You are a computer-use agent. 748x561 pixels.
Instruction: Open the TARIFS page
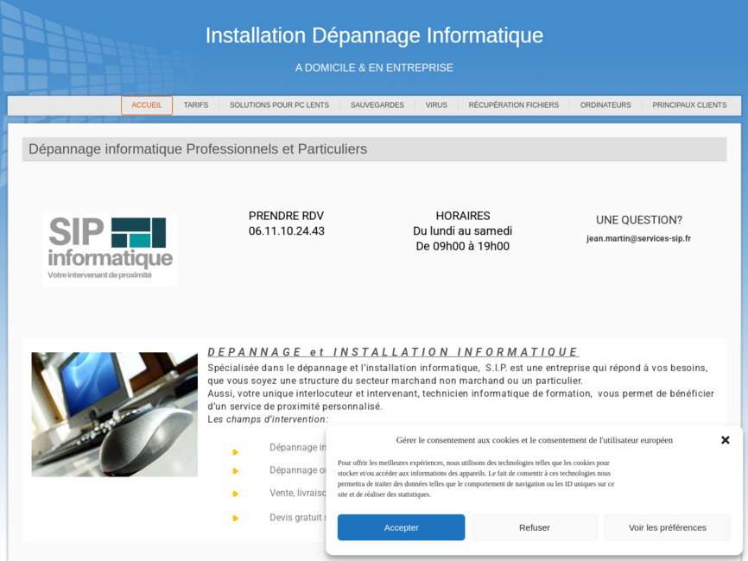point(196,104)
